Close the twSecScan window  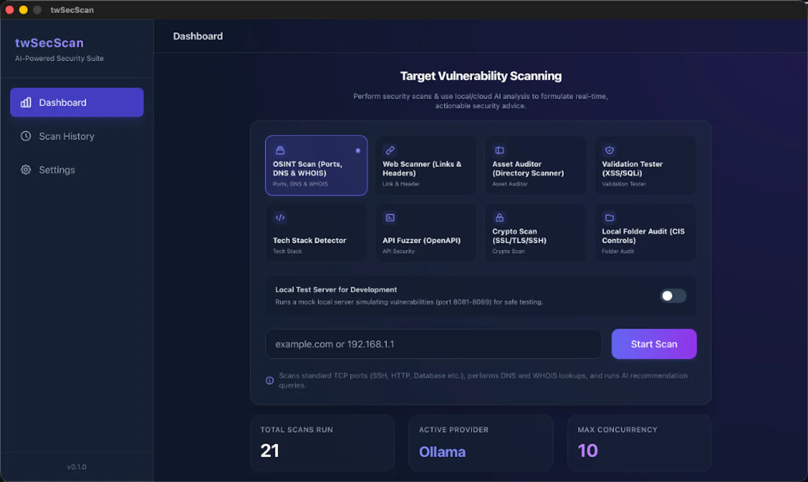[10, 10]
